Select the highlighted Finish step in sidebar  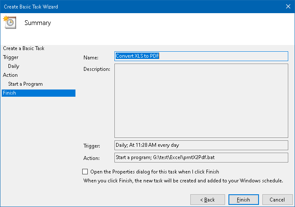(x=39, y=93)
